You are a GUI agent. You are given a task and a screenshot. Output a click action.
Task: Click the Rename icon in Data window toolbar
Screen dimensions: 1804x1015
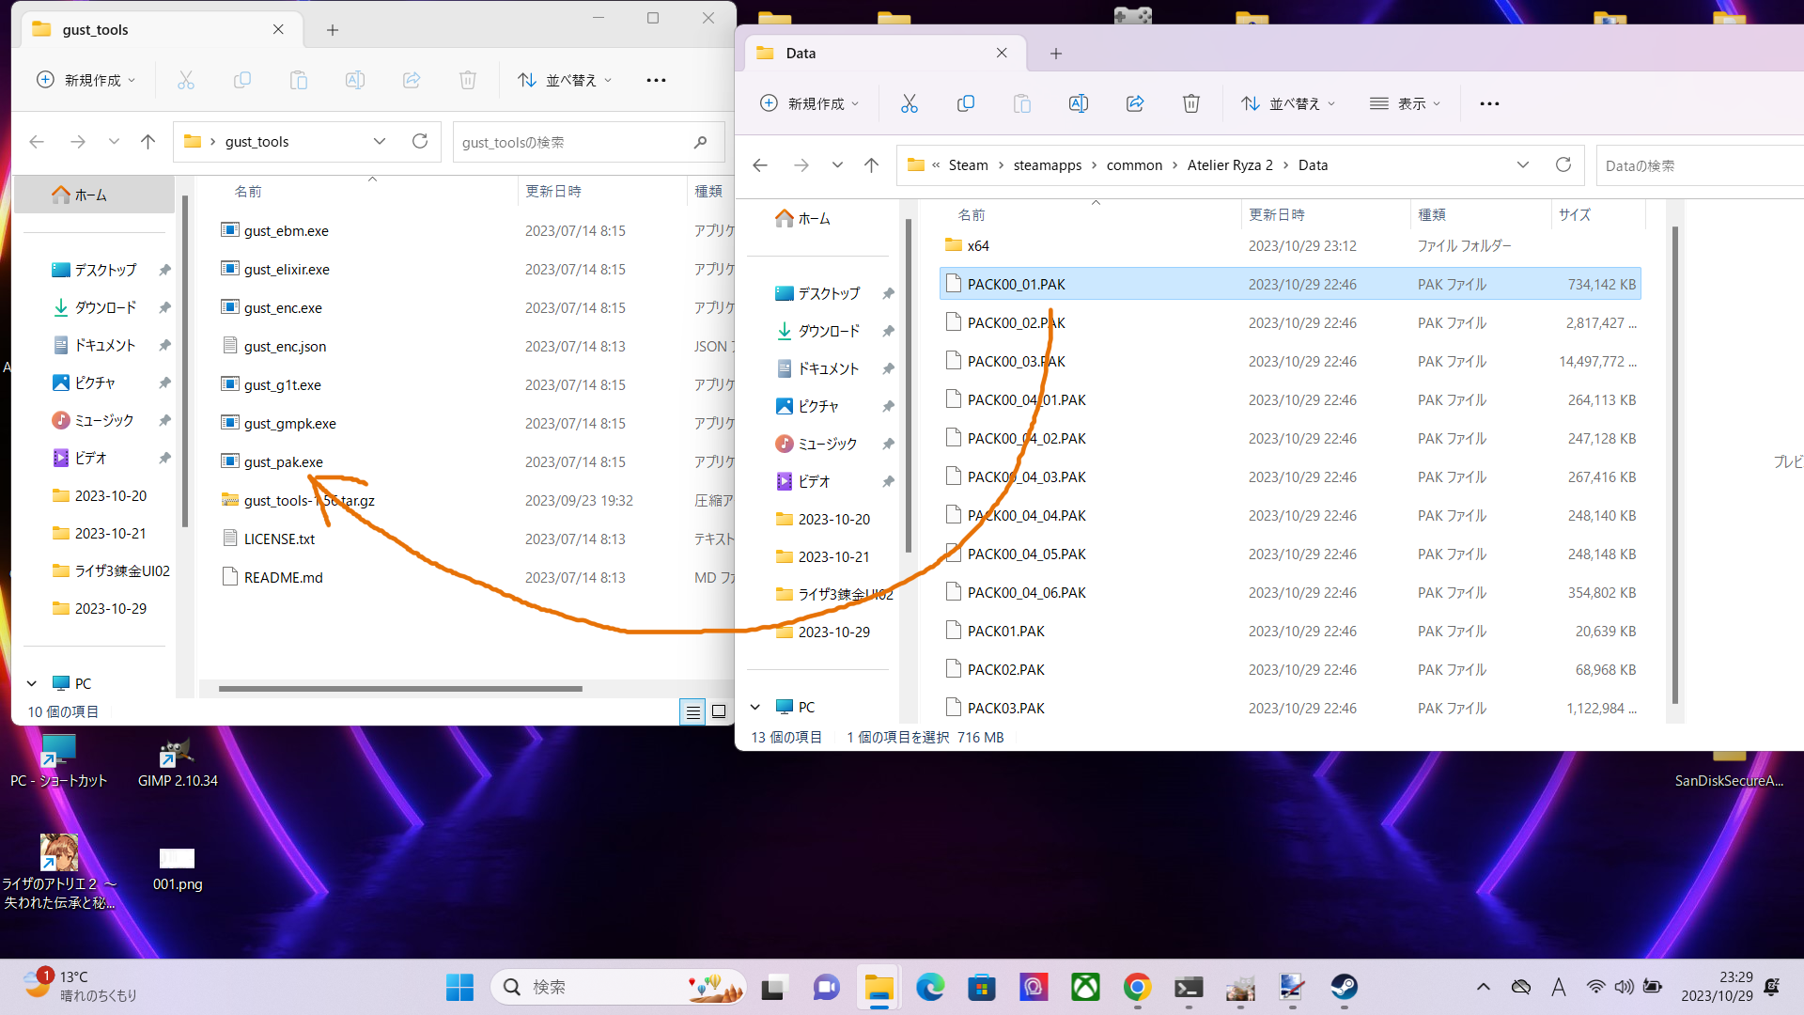coord(1078,103)
